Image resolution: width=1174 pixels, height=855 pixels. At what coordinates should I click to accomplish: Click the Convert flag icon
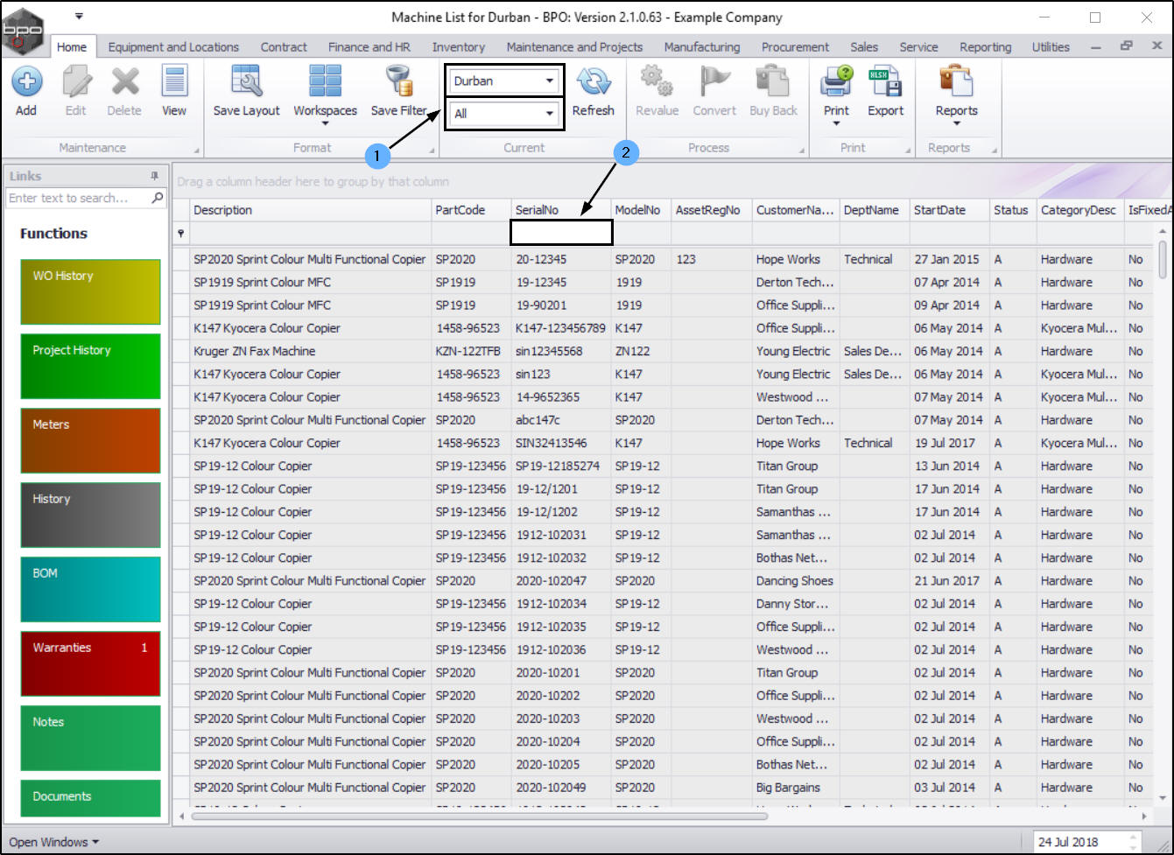coord(714,81)
